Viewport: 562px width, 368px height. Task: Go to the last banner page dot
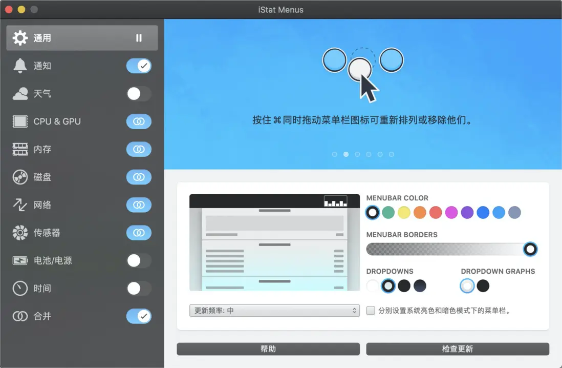pyautogui.click(x=392, y=154)
